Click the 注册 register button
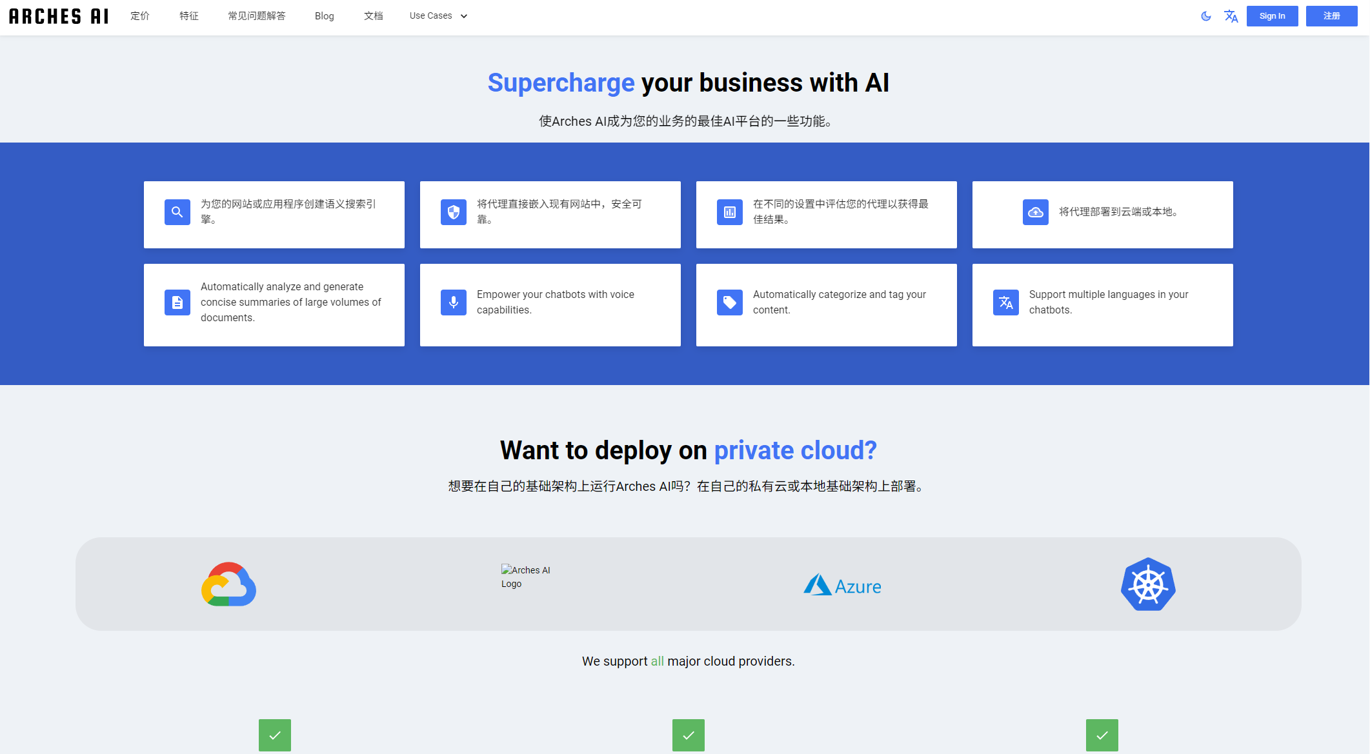This screenshot has width=1370, height=754. [1331, 16]
